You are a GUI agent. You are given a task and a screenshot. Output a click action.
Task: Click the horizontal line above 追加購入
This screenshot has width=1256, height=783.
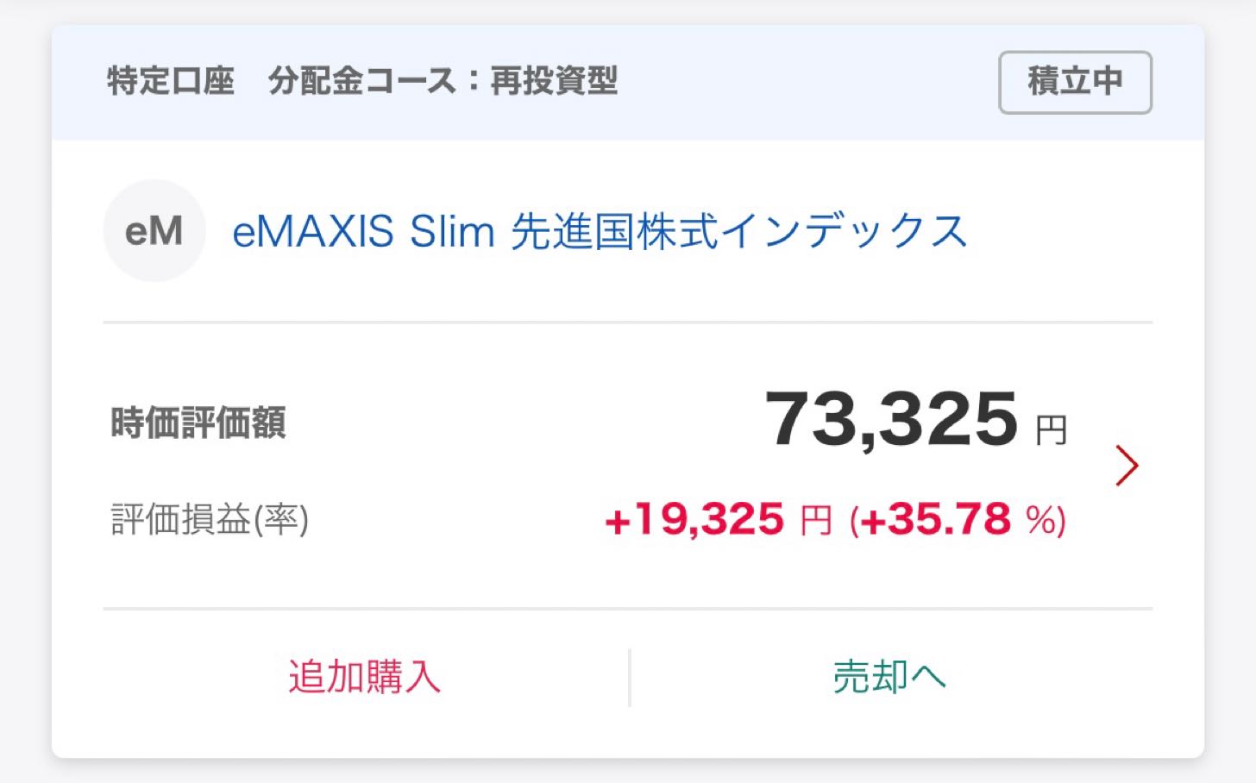point(628,609)
